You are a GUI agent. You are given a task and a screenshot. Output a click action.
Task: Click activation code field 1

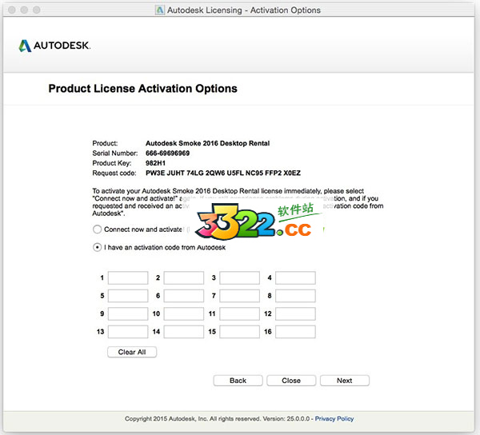[x=128, y=277]
